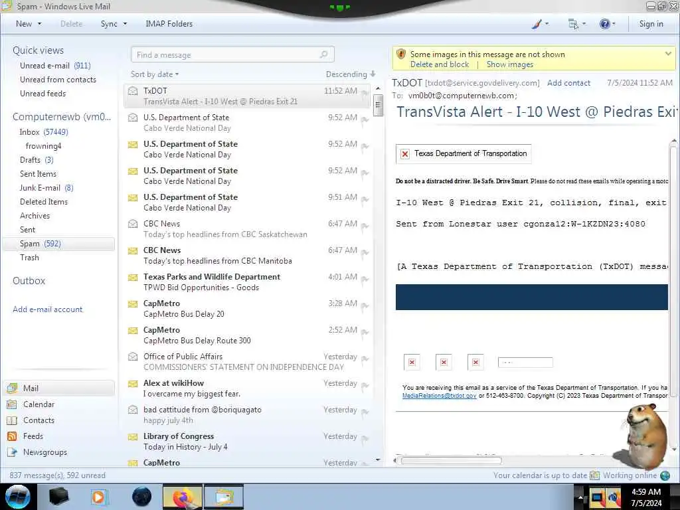This screenshot has height=510, width=680.
Task: Open the black box taskbar icon
Action: [x=59, y=497]
